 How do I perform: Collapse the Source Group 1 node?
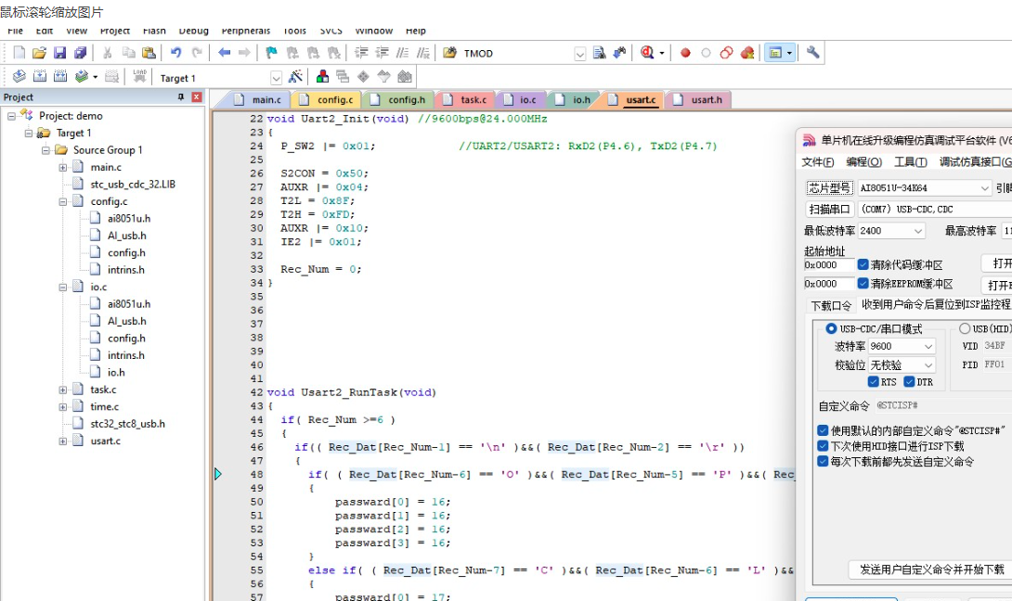coord(45,149)
